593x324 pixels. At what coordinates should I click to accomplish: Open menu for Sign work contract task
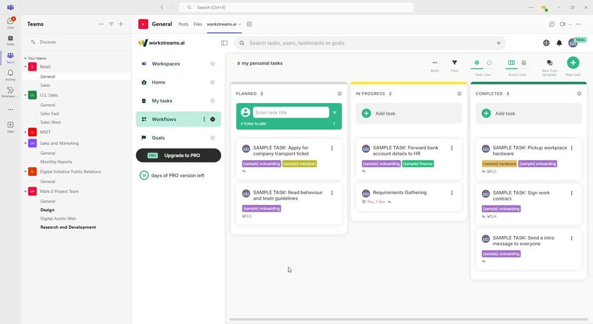pos(572,193)
